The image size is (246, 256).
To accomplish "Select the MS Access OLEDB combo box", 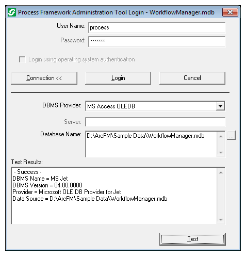I will coord(155,106).
